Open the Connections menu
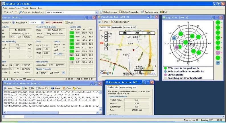226x123 pixels. pos(15,8)
